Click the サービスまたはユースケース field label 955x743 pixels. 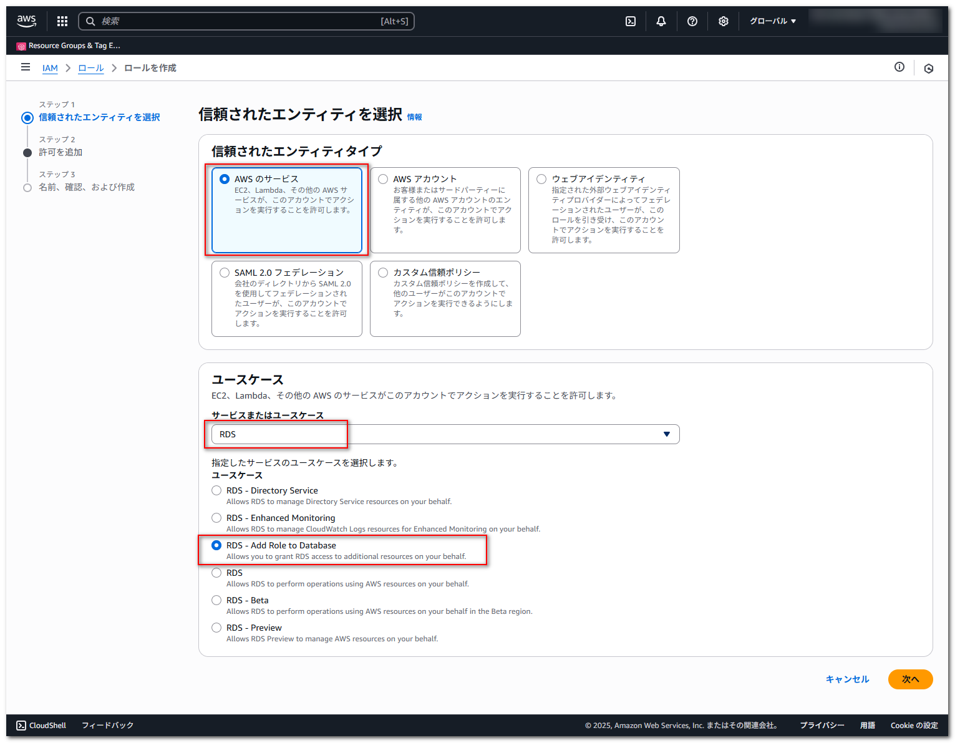(x=268, y=415)
